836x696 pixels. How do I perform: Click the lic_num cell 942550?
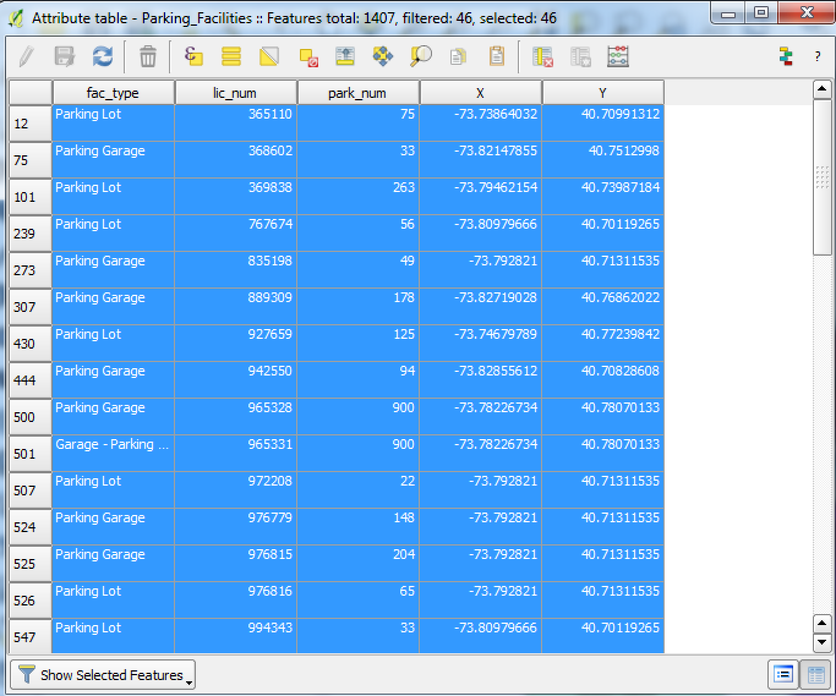click(236, 380)
